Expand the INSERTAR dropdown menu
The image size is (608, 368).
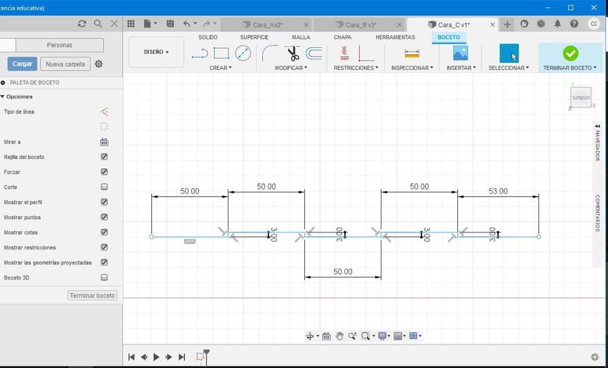pos(461,68)
